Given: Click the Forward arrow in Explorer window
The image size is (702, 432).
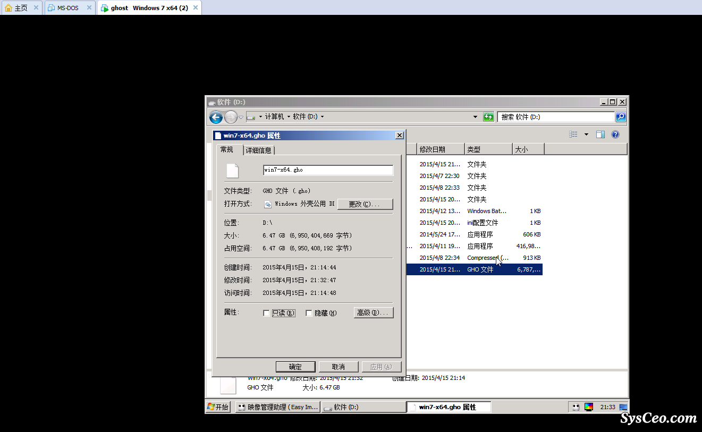Looking at the screenshot, I should pyautogui.click(x=231, y=117).
